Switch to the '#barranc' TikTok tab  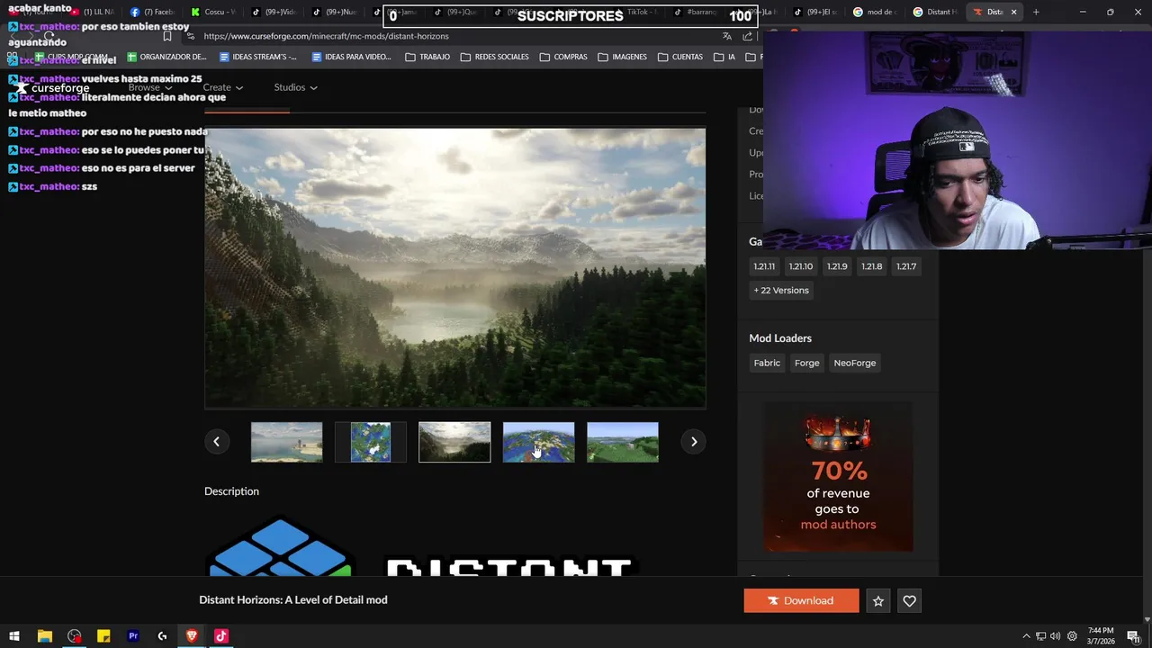tap(694, 12)
